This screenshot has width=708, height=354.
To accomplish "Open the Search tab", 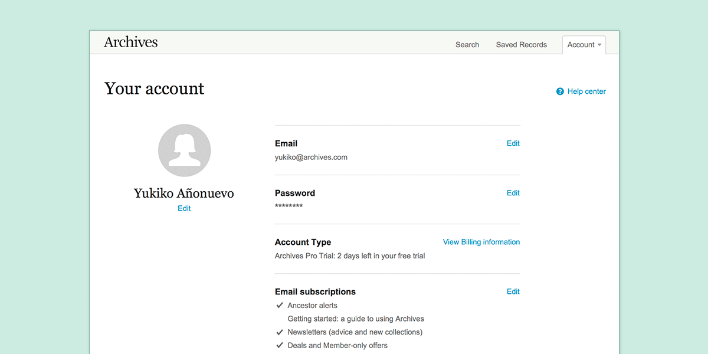I will click(467, 45).
